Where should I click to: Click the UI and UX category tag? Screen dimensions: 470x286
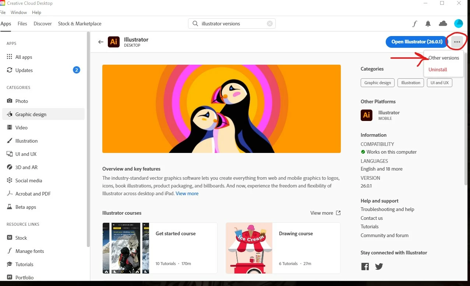pos(439,83)
